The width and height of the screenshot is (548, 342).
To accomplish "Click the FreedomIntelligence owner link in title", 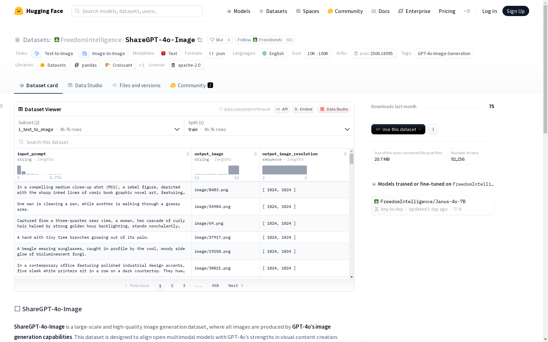I will pos(91,40).
